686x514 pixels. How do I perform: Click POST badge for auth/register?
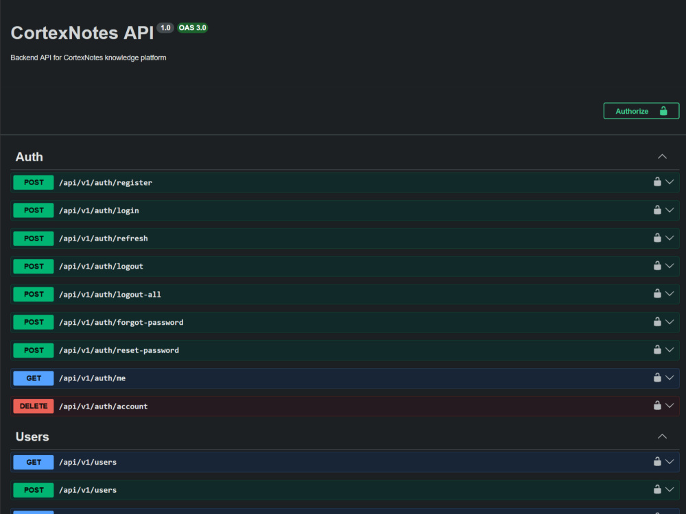coord(34,182)
